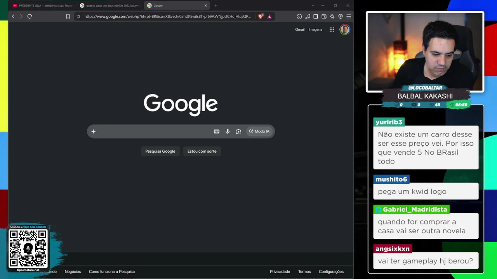Screen dimensions: 497x279
Task: Click the tipa.rbstore.net text under the QR
Action: (28, 270)
